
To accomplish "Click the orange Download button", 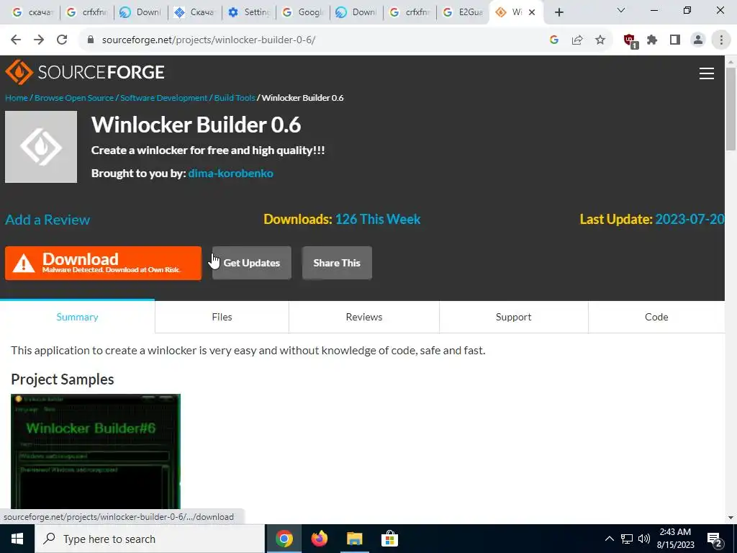I will [x=103, y=264].
